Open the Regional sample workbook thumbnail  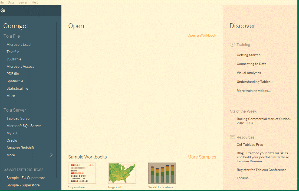[122, 173]
